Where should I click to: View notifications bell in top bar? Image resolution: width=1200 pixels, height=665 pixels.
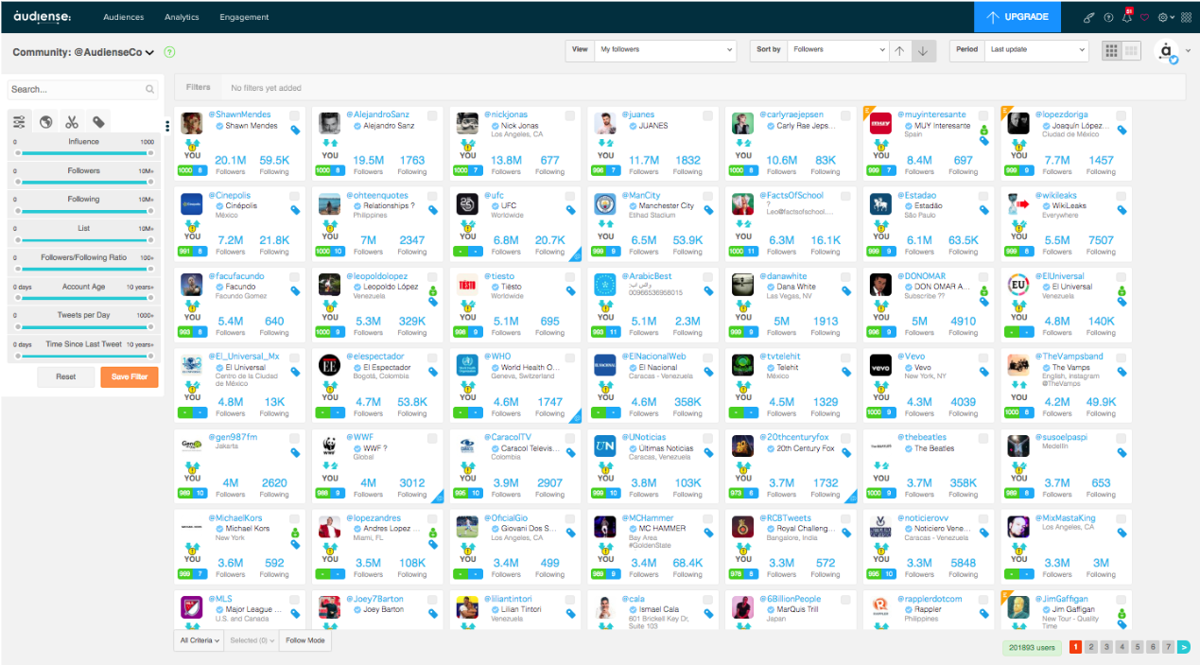[x=1126, y=17]
